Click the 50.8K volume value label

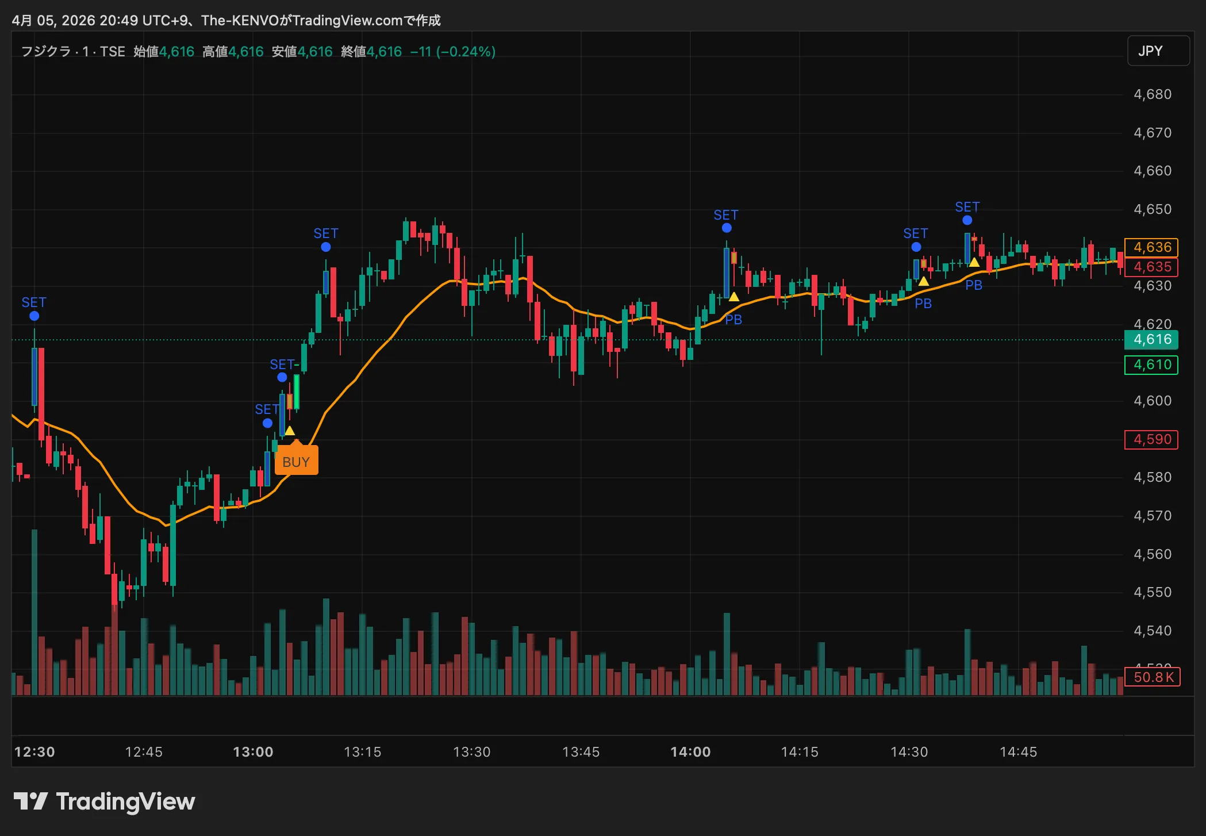[1152, 677]
